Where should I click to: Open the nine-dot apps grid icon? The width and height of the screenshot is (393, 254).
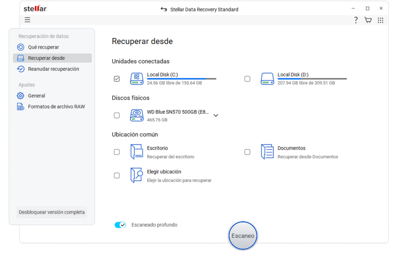[380, 20]
